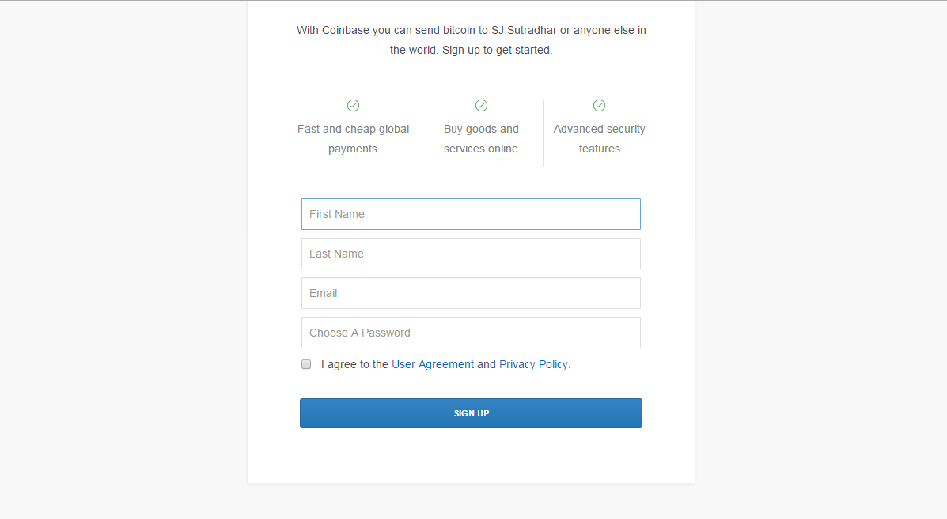Click the checkmark icon above Buy goods and services
The image size is (947, 519).
click(x=481, y=106)
